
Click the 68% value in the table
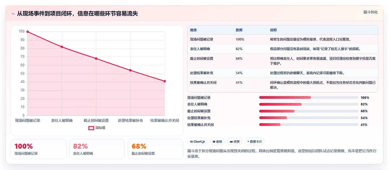pos(239,59)
